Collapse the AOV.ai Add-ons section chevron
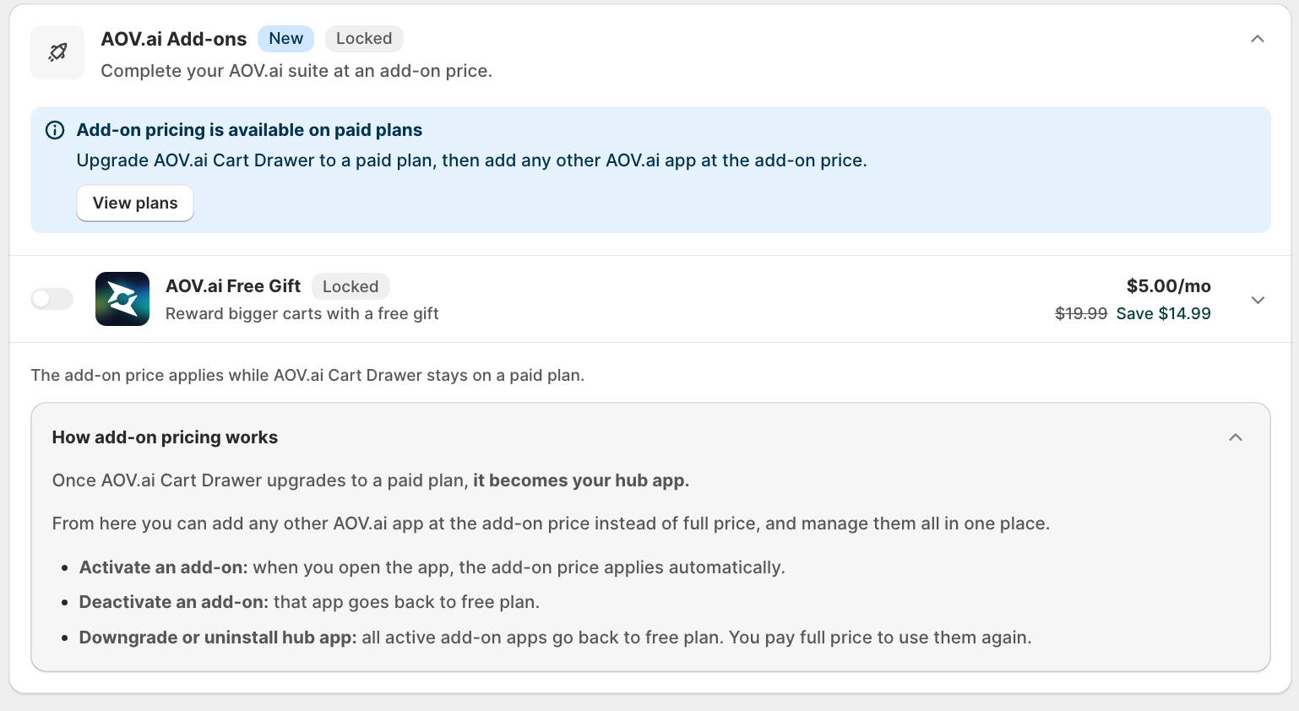1299x711 pixels. tap(1258, 39)
